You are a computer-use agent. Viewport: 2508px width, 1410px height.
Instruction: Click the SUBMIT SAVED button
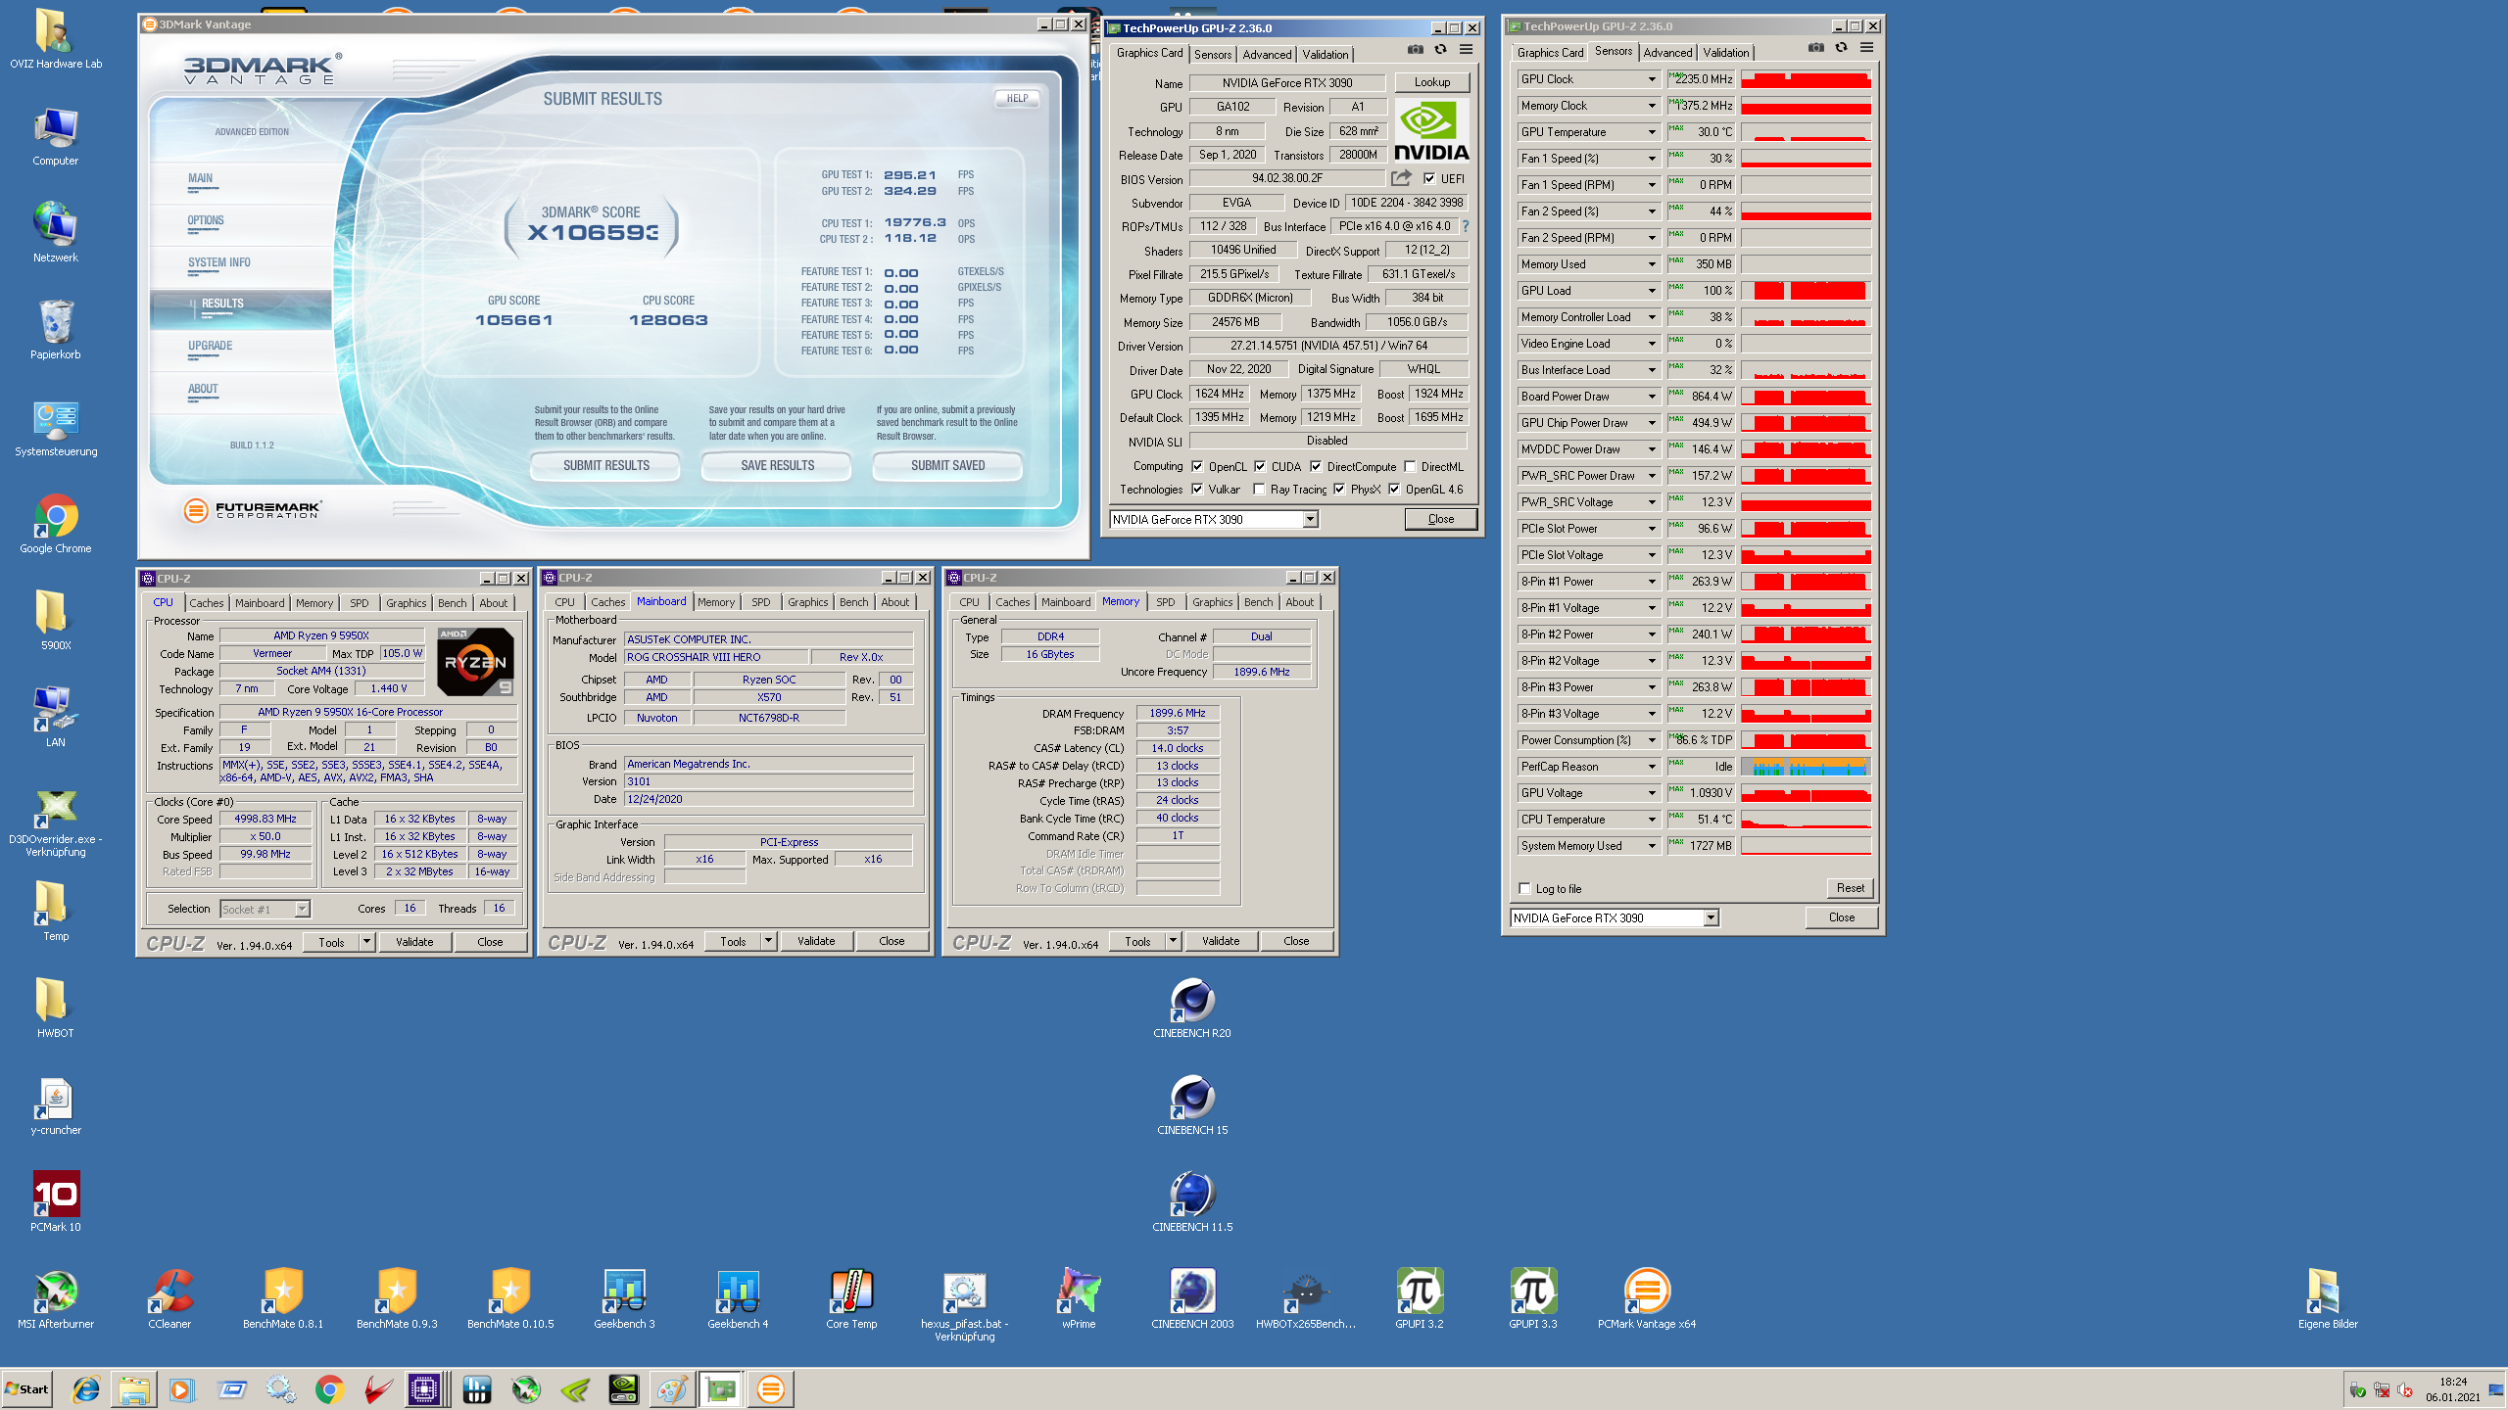[947, 466]
